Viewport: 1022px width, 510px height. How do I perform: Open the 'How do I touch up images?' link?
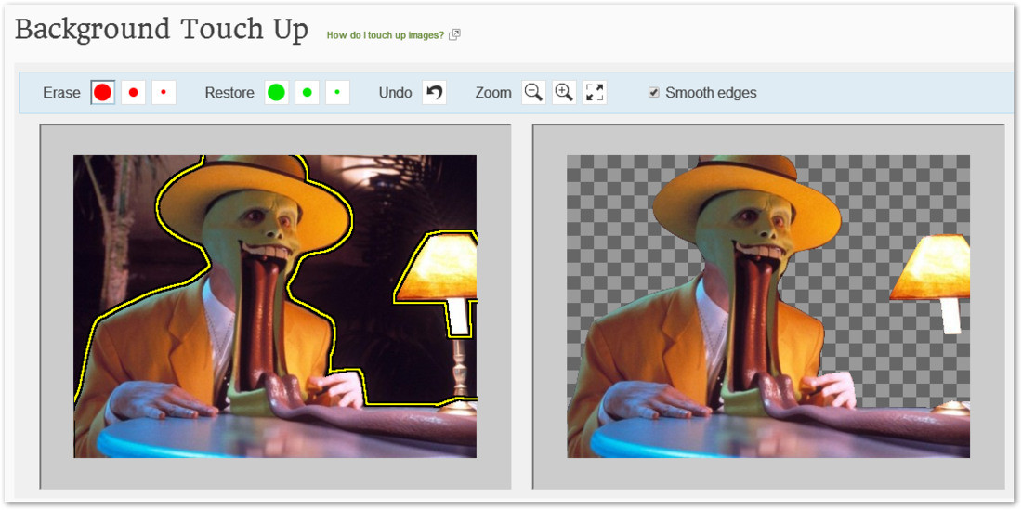click(386, 35)
